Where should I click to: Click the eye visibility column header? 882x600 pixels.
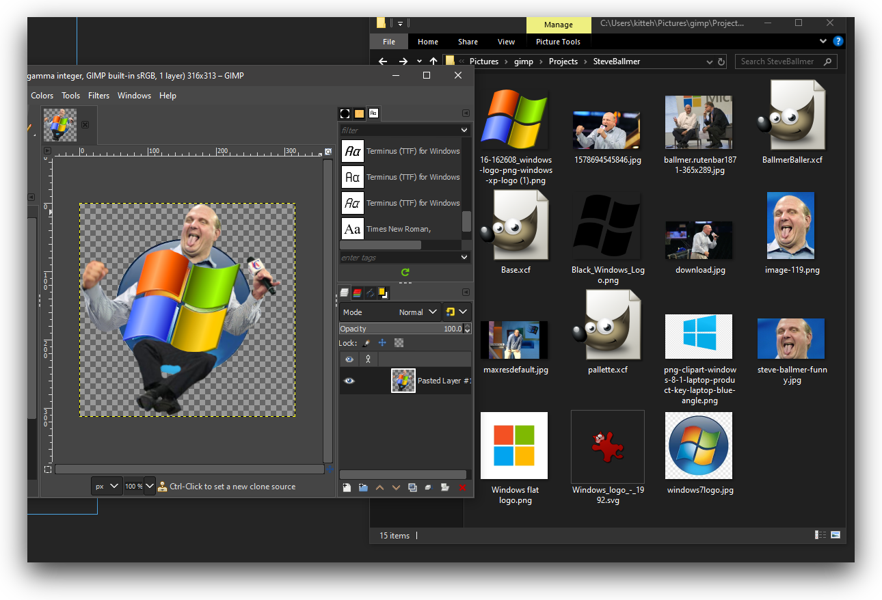tap(349, 359)
